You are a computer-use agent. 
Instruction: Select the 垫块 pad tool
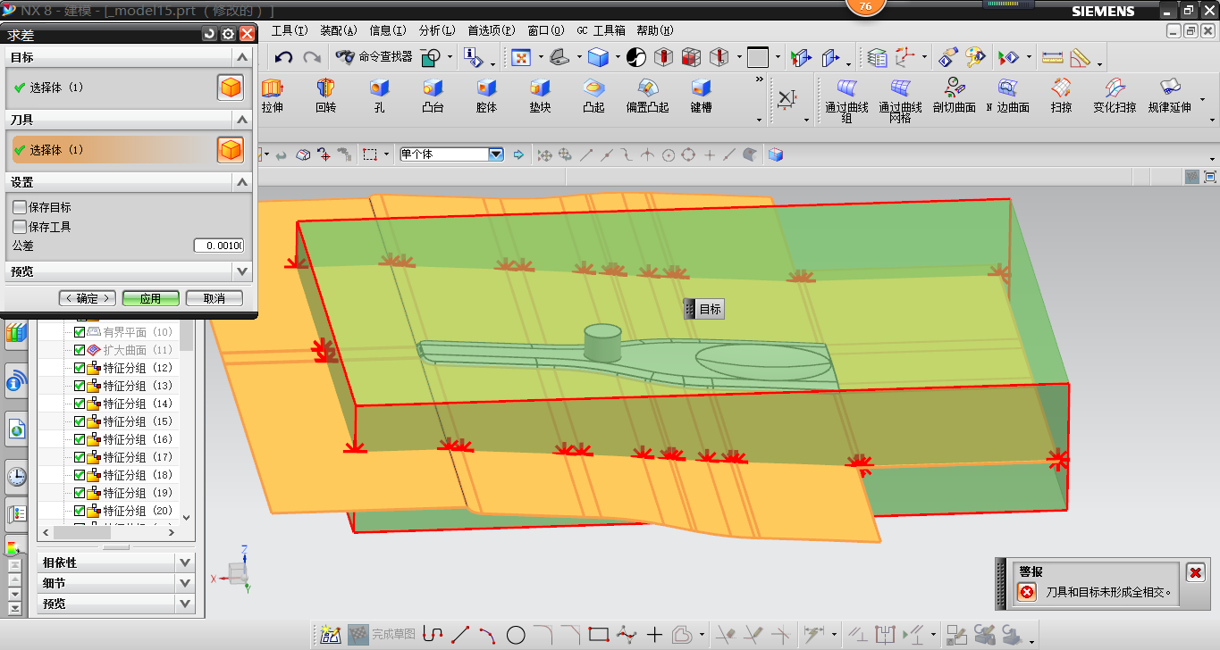[x=540, y=95]
